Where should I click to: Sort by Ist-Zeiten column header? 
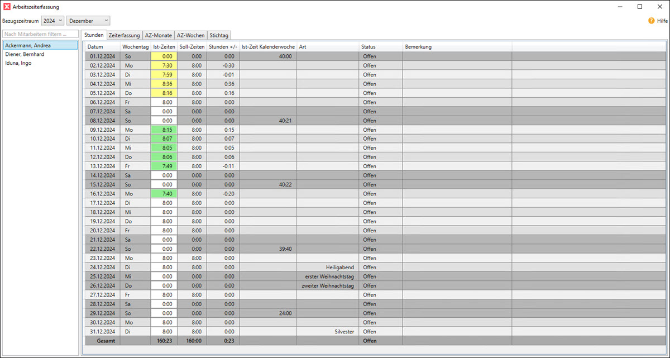pyautogui.click(x=164, y=47)
